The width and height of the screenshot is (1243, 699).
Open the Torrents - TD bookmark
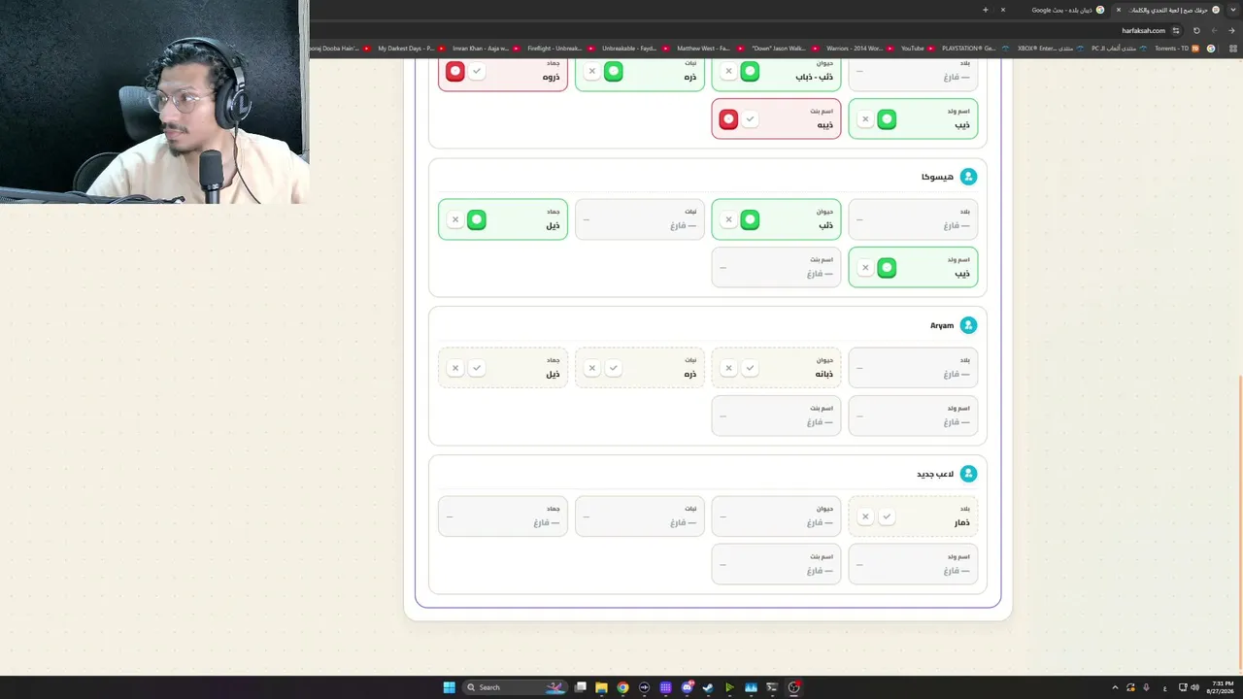1176,48
